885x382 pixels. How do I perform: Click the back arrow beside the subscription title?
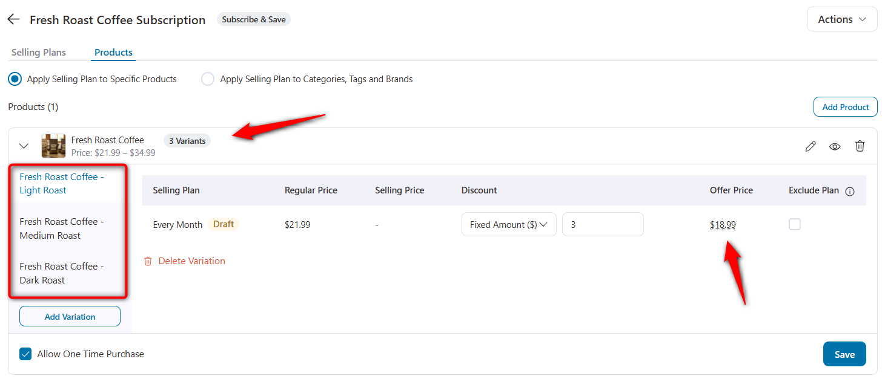(13, 19)
